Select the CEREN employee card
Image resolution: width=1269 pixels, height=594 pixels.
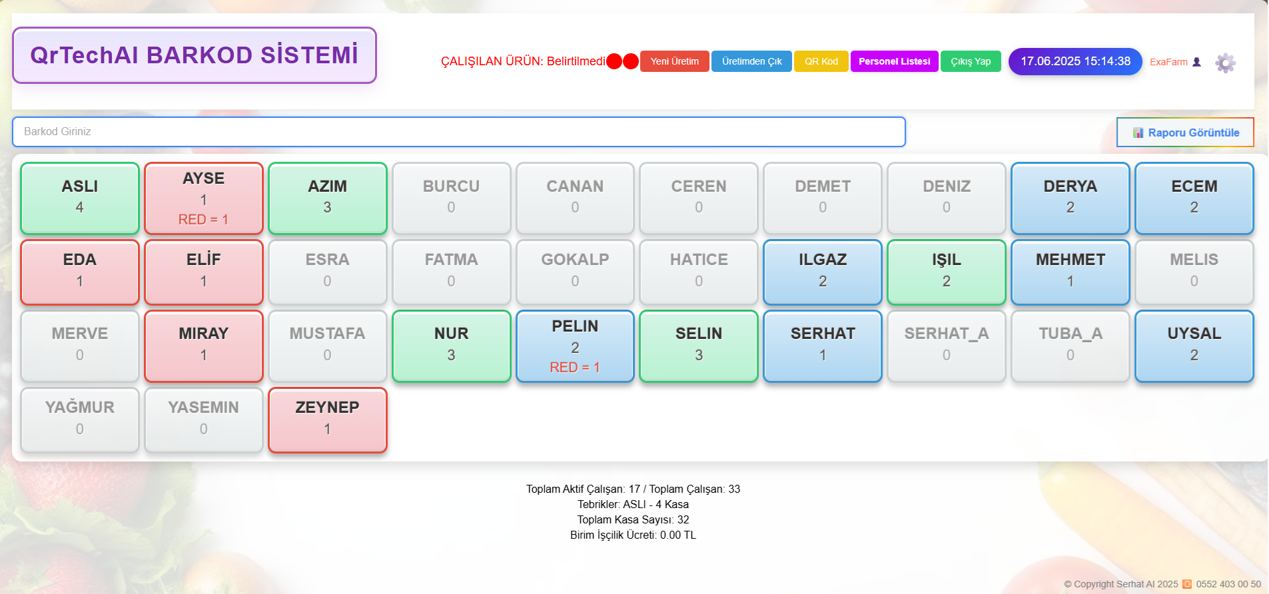[699, 198]
